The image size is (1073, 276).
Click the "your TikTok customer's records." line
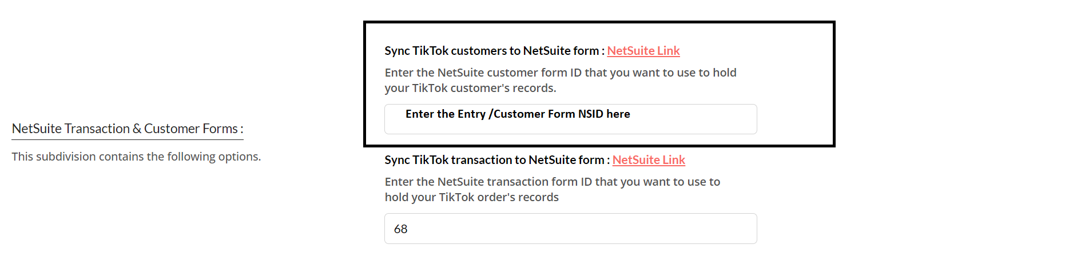[x=470, y=88]
